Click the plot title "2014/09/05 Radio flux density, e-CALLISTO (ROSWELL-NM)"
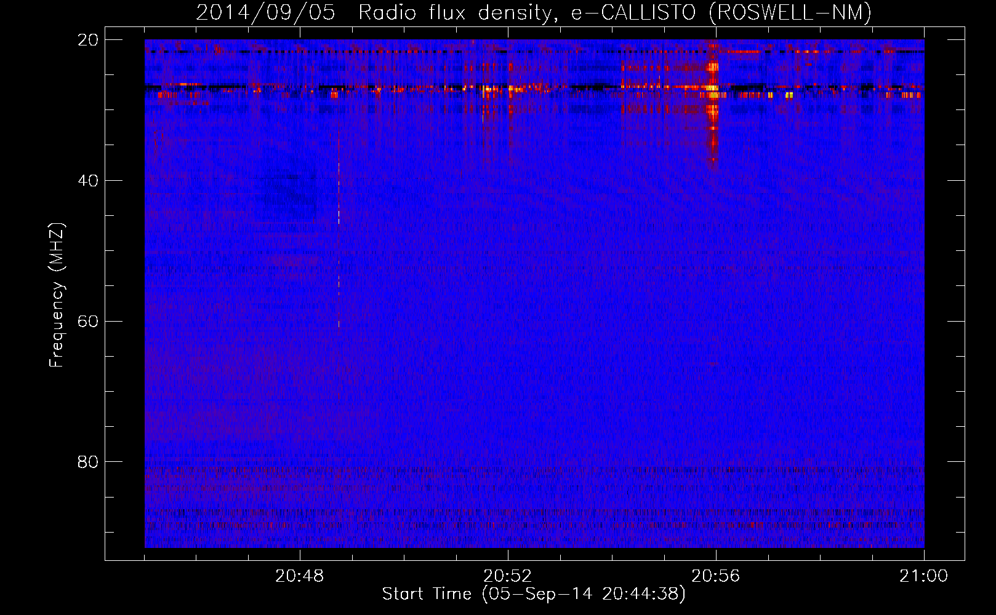The image size is (996, 615). [x=534, y=12]
